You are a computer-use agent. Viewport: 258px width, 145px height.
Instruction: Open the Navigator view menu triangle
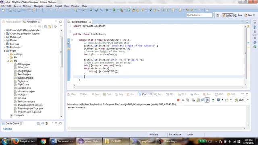(x=61, y=26)
